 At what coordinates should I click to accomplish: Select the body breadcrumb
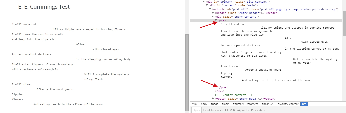[x=204, y=104]
